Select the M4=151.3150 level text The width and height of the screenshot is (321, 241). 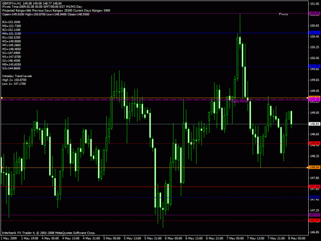pos(12,33)
